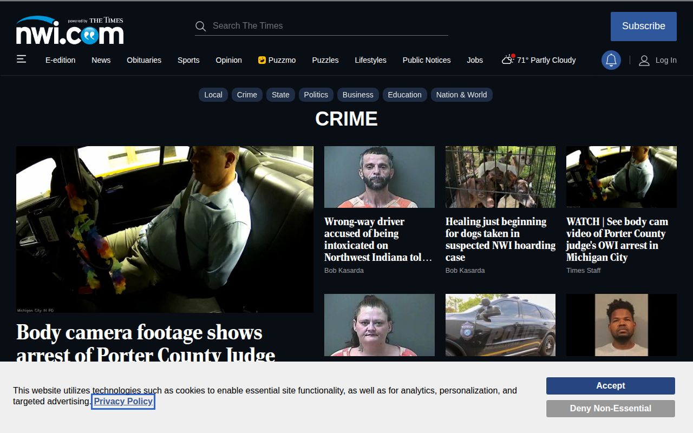Click the Puzzmo logo icon

[x=262, y=60]
